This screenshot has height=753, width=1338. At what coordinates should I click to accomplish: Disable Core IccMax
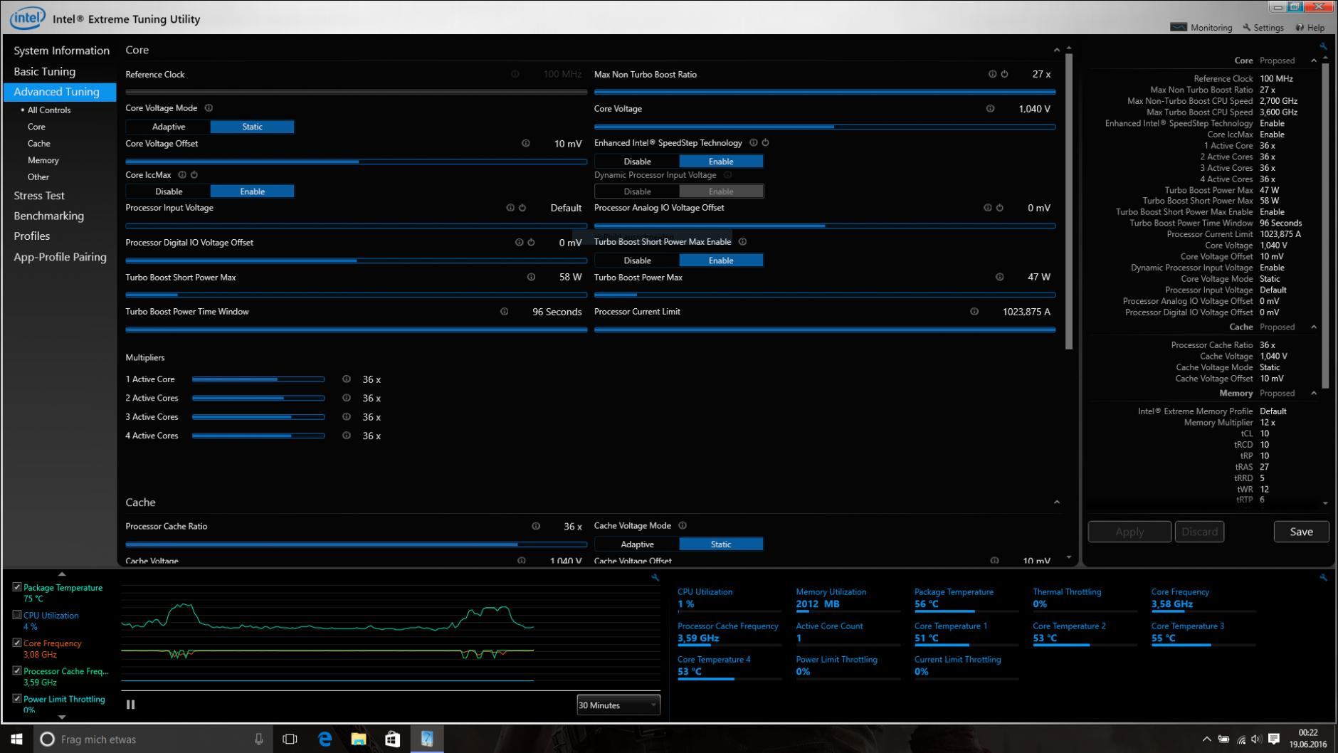[168, 191]
